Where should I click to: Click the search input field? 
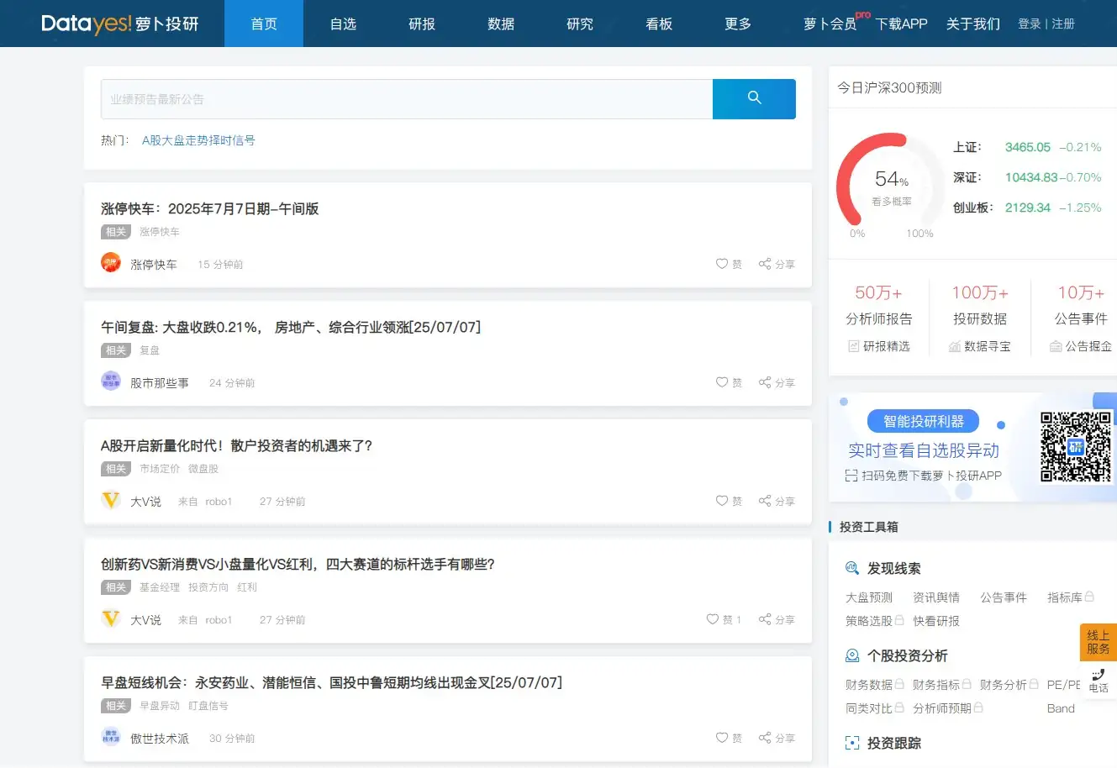[403, 98]
